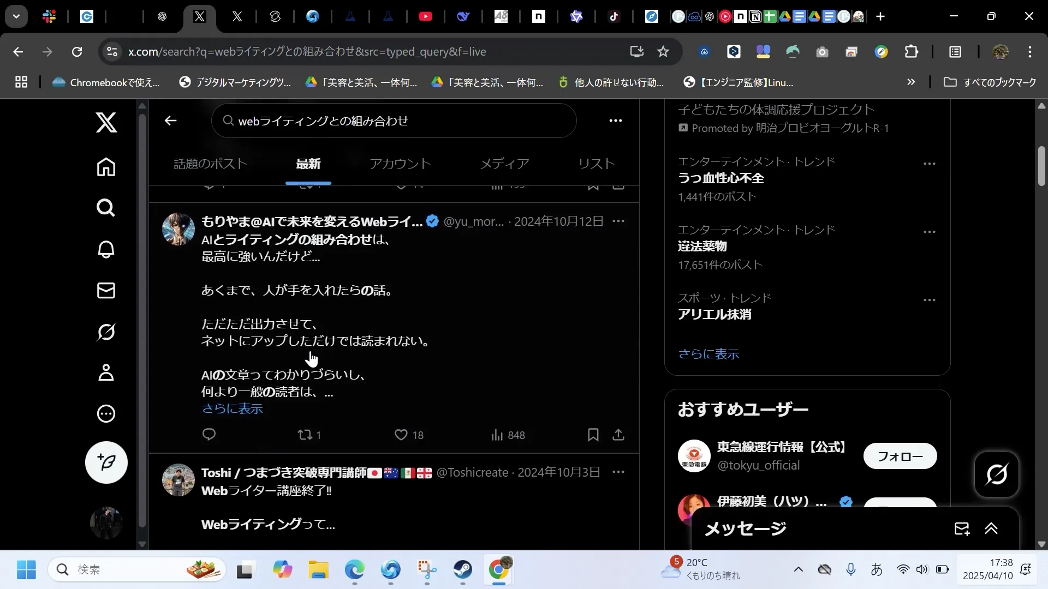
Task: Open options for うっ血性心不全 trend
Action: point(930,164)
